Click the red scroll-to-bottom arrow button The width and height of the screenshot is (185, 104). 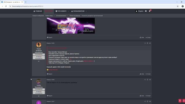(184, 101)
